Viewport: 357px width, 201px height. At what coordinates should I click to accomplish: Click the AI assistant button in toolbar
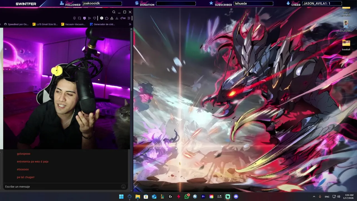[x=123, y=18]
